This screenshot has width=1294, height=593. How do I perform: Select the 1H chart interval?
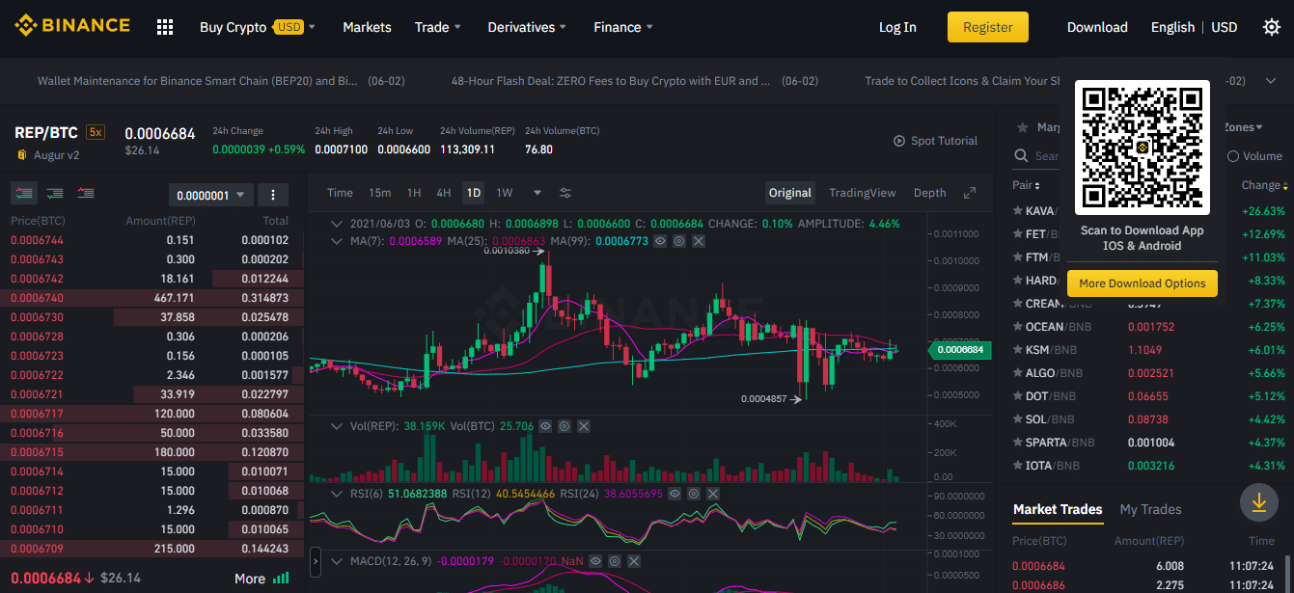[414, 193]
